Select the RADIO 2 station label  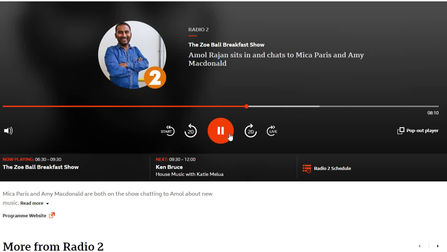pos(198,30)
